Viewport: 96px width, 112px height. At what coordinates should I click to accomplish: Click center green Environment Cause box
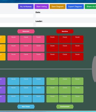65,90
